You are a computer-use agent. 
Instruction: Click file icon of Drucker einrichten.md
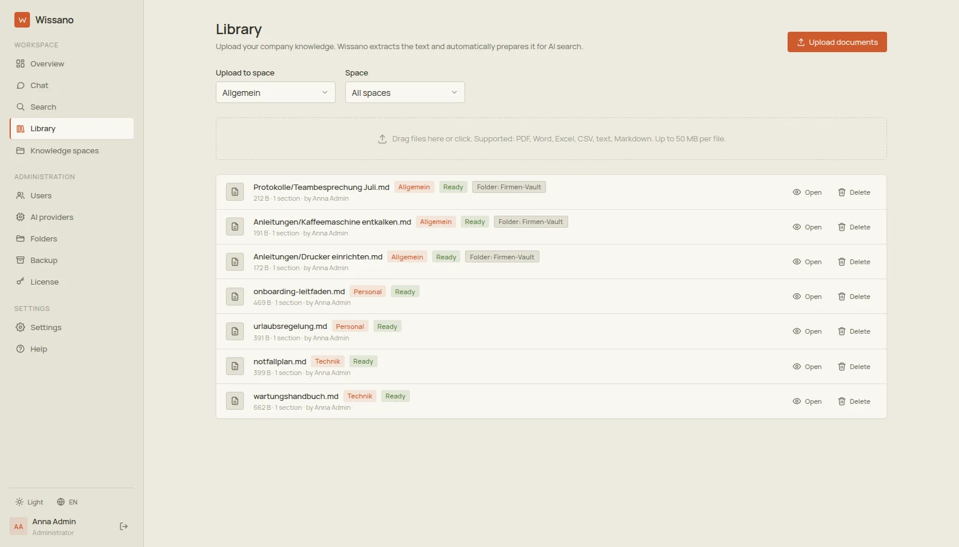[x=235, y=262]
